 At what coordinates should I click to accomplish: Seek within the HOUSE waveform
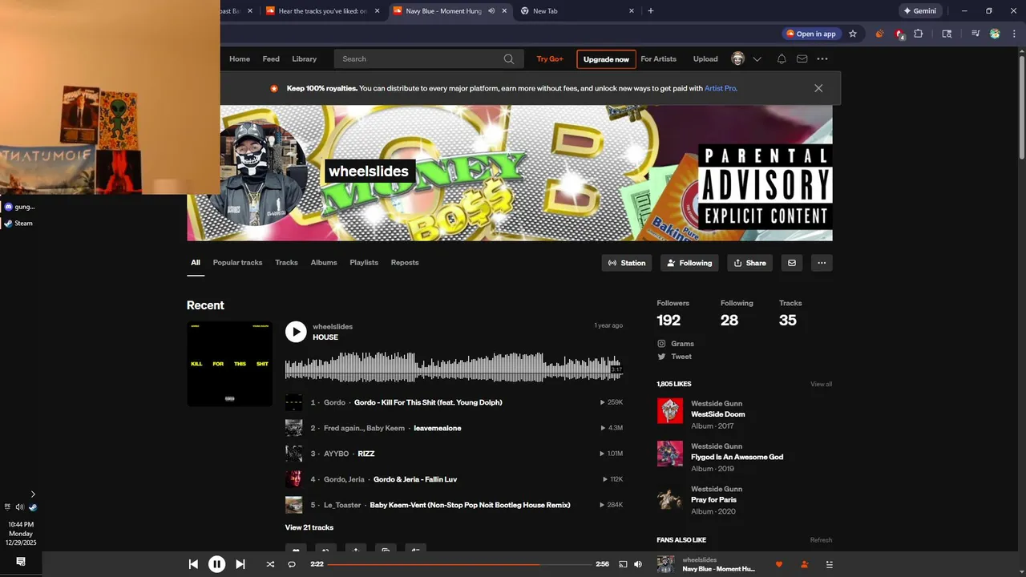pos(454,367)
